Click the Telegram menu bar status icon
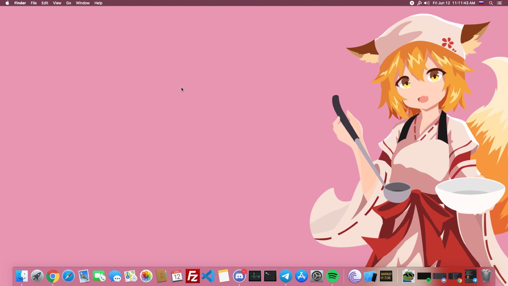 [x=412, y=3]
